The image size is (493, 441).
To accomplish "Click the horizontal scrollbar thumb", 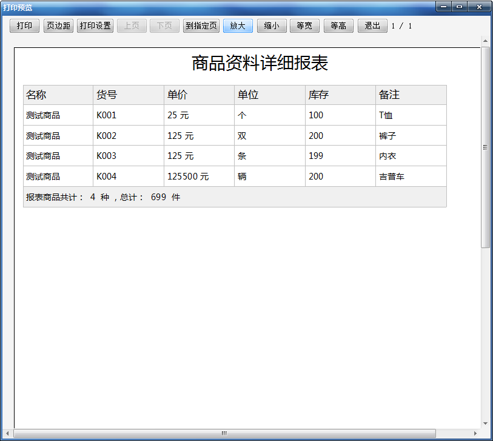I will (224, 434).
